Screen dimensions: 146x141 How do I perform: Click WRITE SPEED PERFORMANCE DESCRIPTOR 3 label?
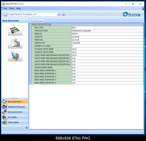click(52, 61)
